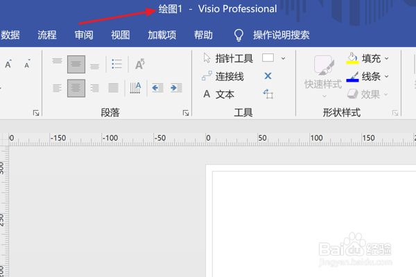Select the text block rotate tool
This screenshot has width=416, height=277.
coord(268,94)
